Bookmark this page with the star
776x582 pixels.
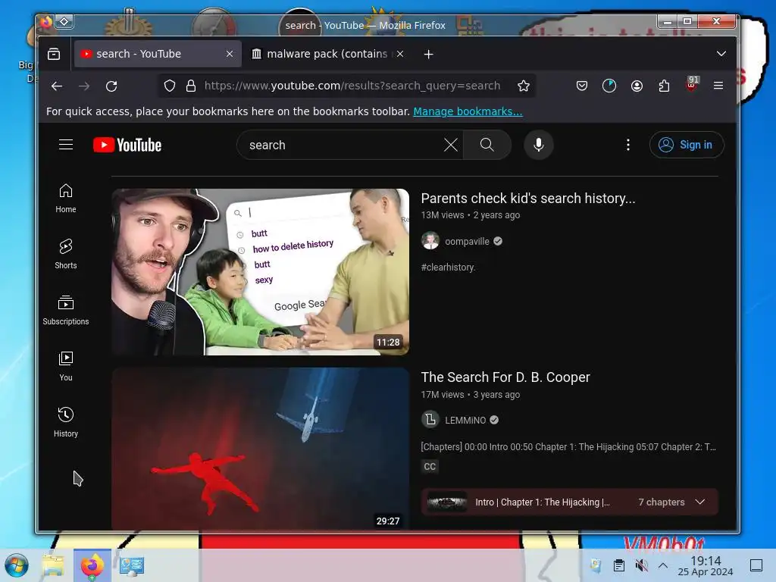[524, 86]
